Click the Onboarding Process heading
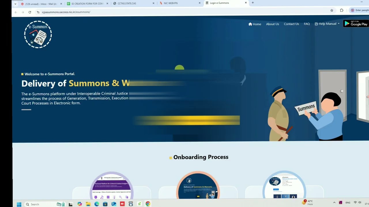The image size is (369, 207). (x=201, y=157)
